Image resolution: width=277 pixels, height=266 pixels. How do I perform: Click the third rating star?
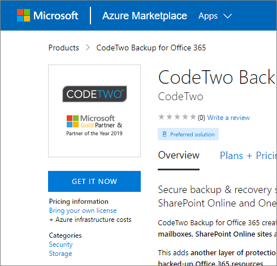coord(177,117)
